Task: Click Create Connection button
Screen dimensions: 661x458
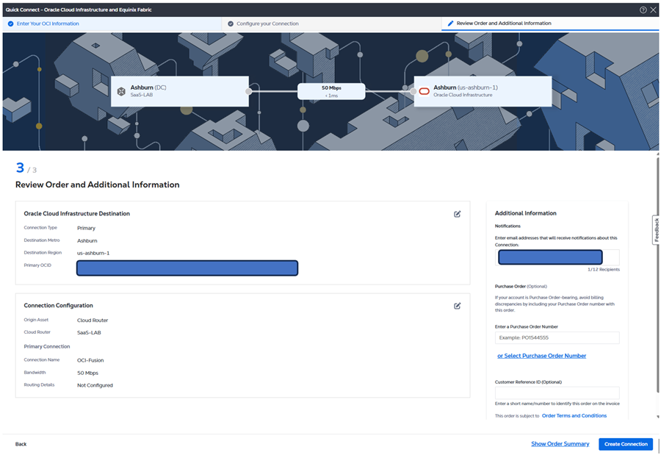Action: 626,444
